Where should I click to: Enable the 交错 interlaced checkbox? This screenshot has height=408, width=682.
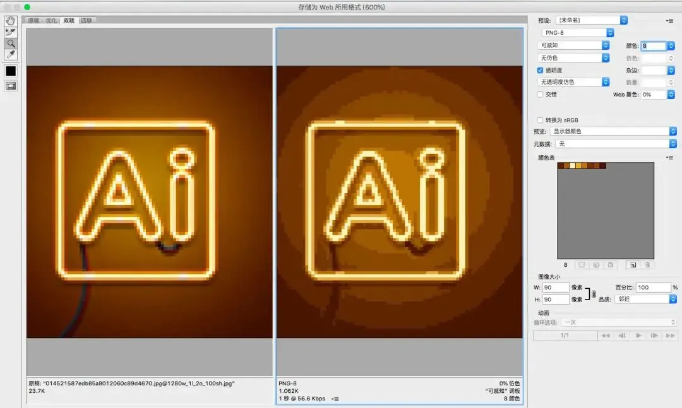pos(540,95)
